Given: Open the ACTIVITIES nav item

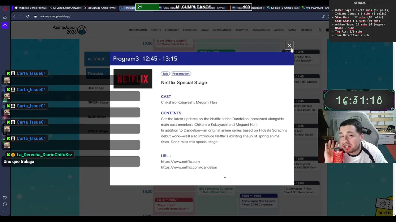Looking at the screenshot, I should (242, 30).
